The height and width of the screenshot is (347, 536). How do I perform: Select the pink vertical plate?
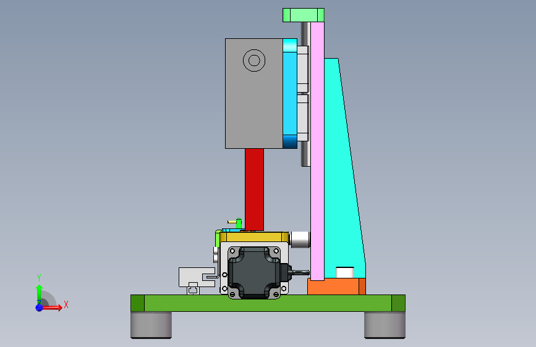pos(317,151)
